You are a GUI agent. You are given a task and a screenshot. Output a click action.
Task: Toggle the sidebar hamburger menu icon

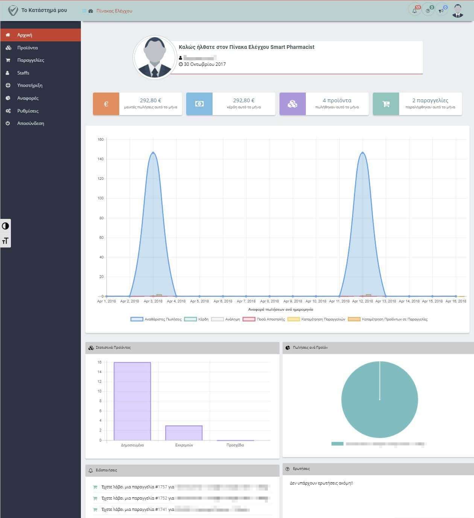[x=84, y=11]
